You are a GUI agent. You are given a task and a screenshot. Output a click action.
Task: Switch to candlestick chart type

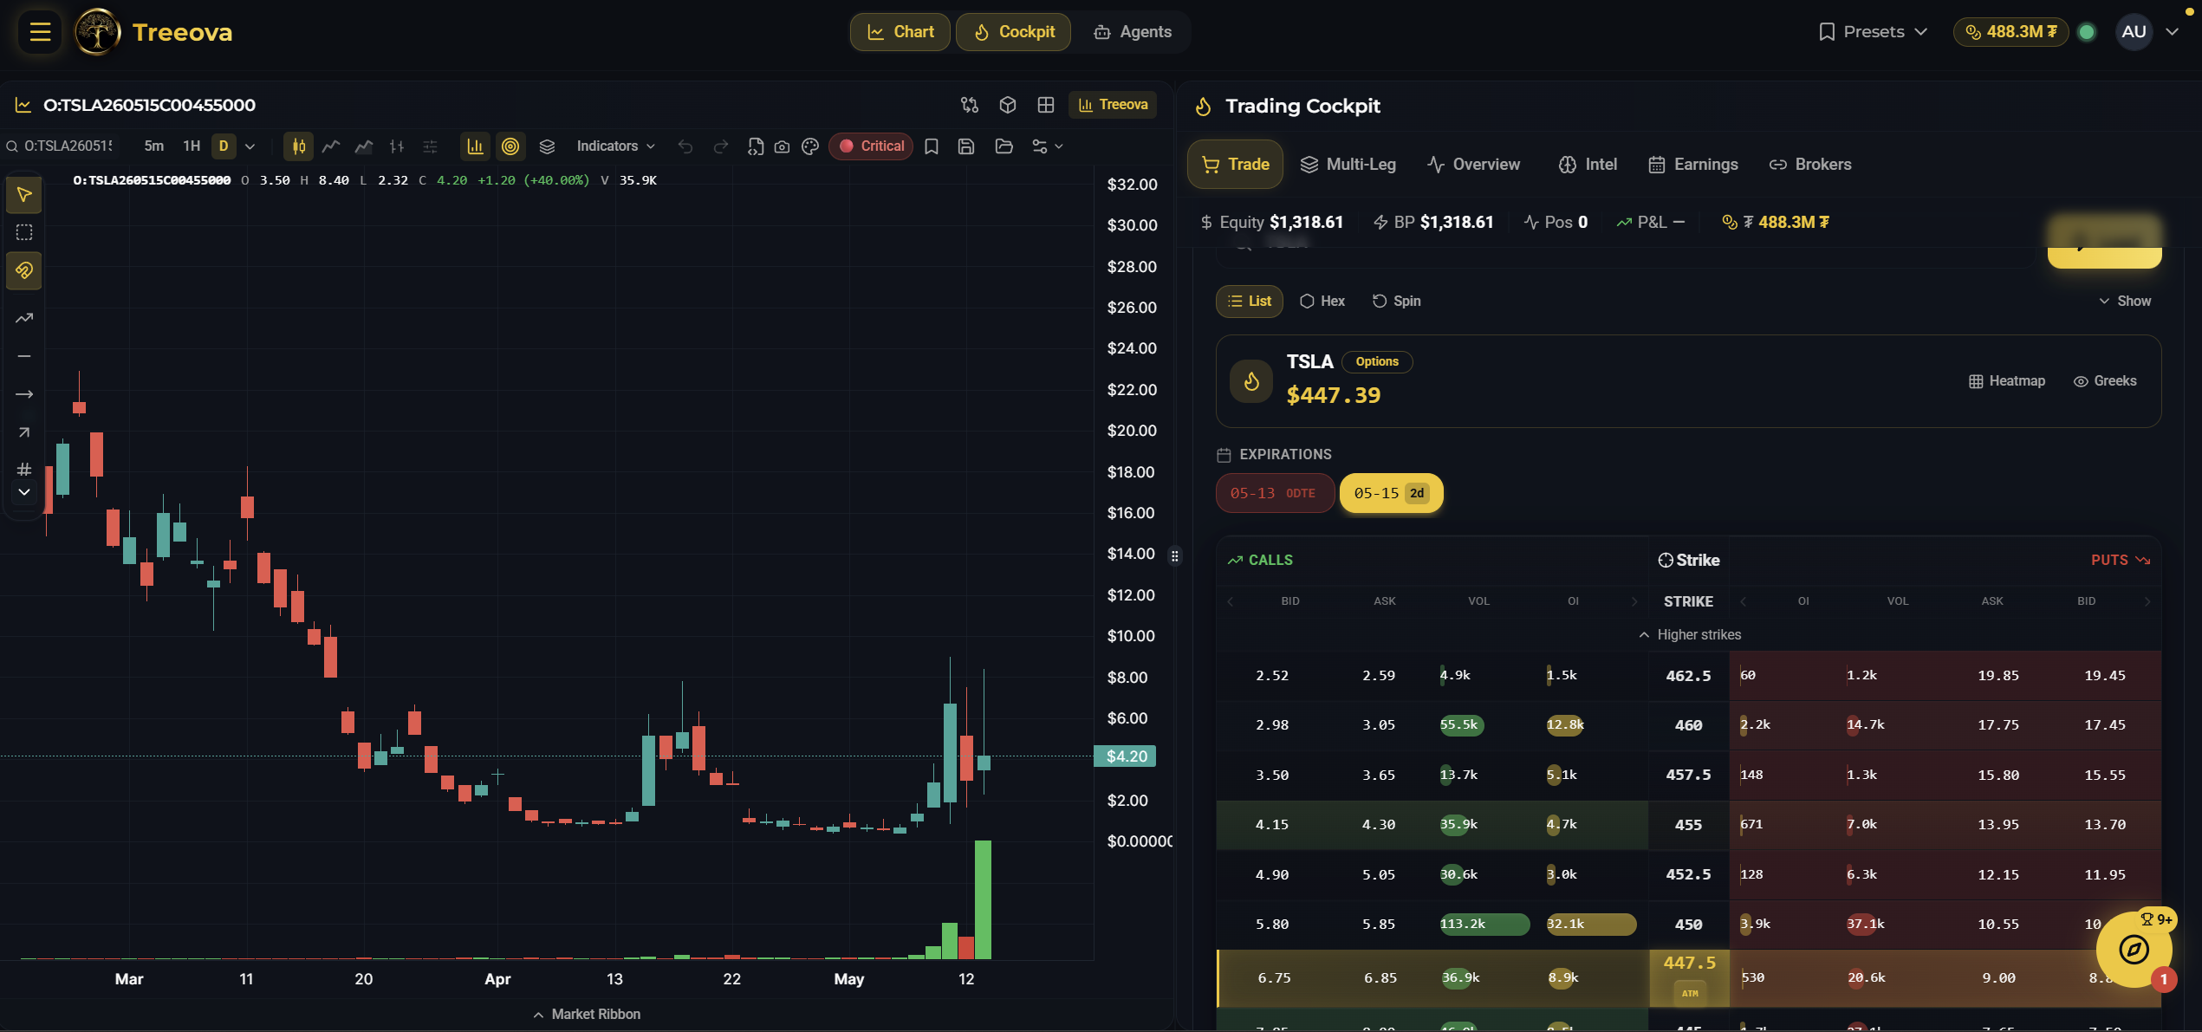click(299, 146)
